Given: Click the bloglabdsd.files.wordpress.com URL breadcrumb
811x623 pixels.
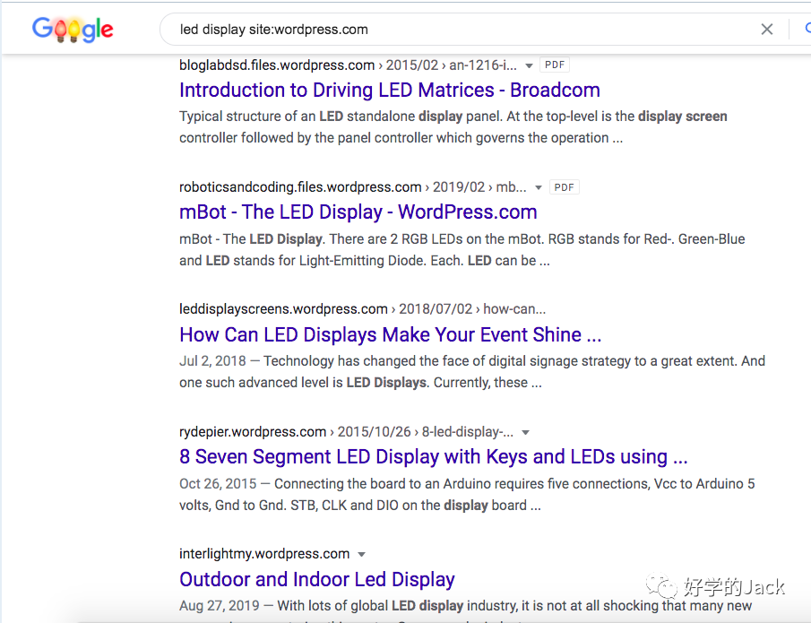Looking at the screenshot, I should [348, 65].
